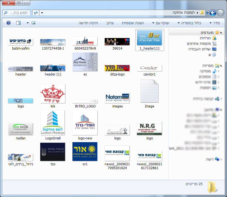Click the קבוצה ביתית homegroup icon

(x=217, y=99)
